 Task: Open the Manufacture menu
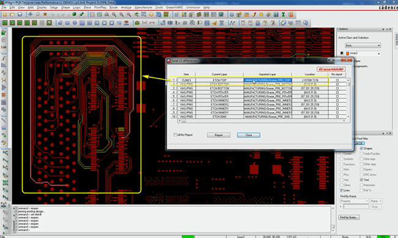143,7
